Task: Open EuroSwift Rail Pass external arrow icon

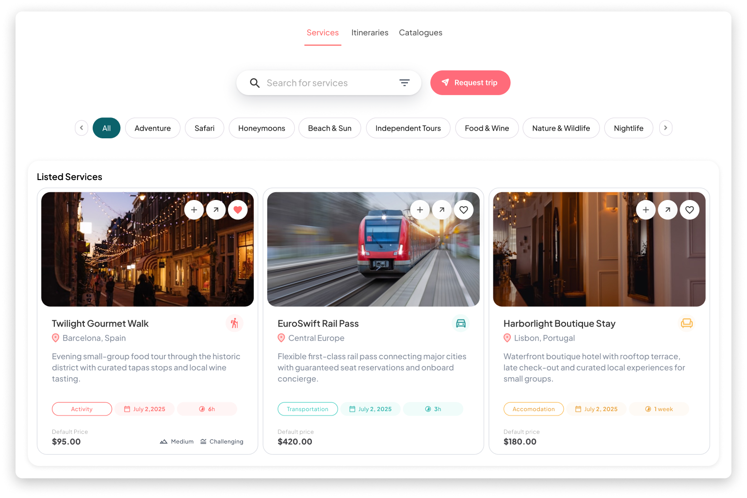Action: [x=442, y=210]
